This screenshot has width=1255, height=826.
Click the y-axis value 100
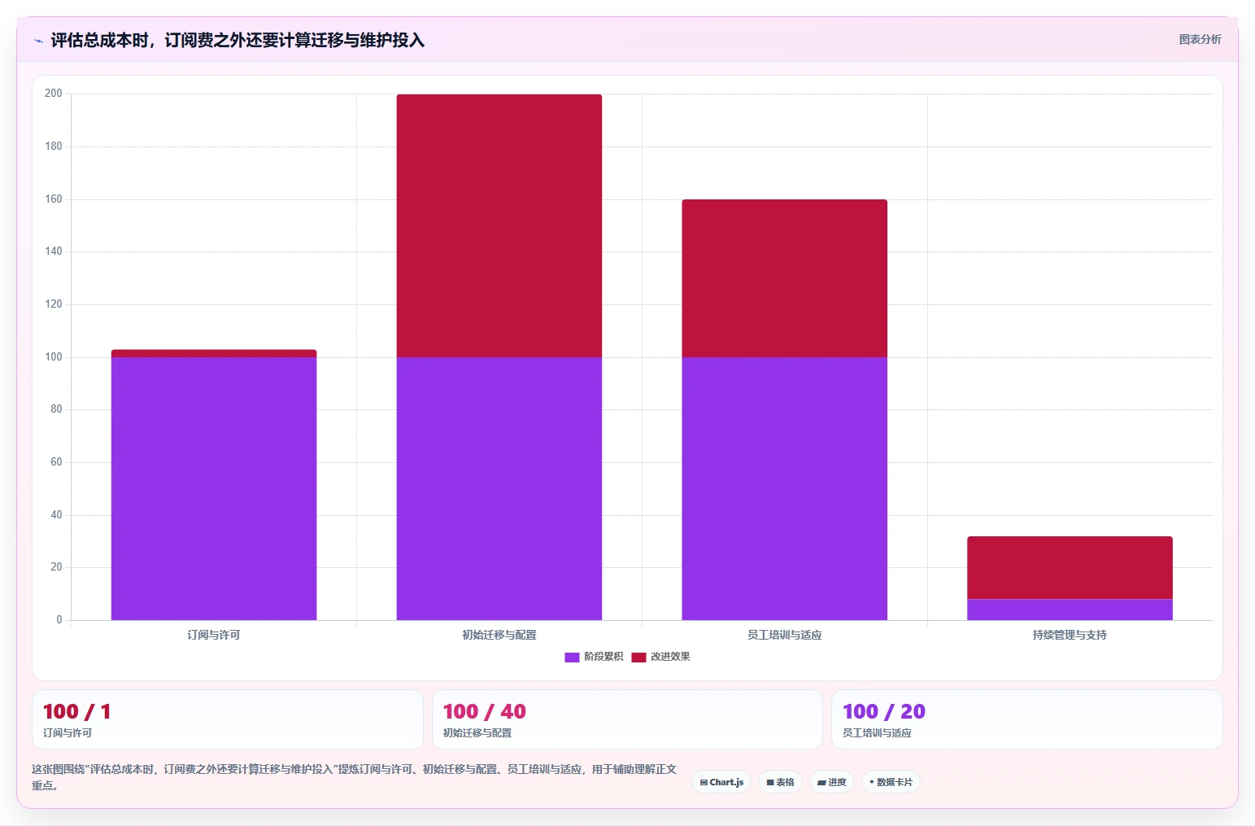(54, 357)
